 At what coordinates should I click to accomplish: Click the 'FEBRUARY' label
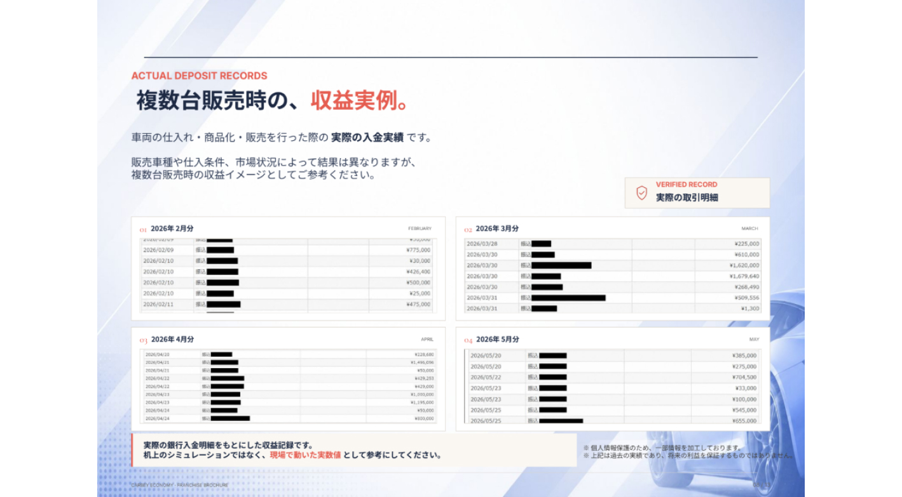tap(420, 229)
